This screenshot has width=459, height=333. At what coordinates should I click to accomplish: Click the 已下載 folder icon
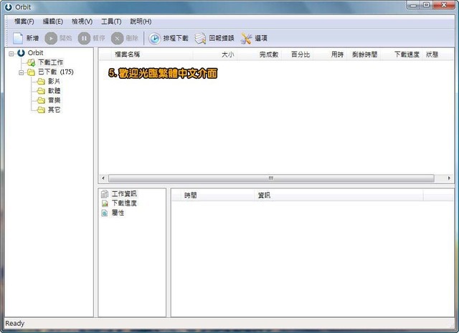tap(31, 72)
